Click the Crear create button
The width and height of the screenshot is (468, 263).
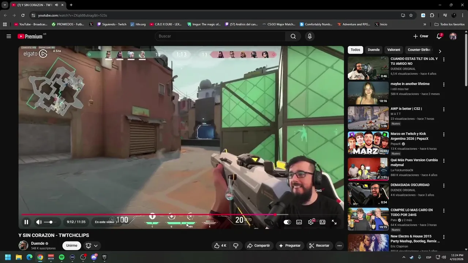coord(420,36)
